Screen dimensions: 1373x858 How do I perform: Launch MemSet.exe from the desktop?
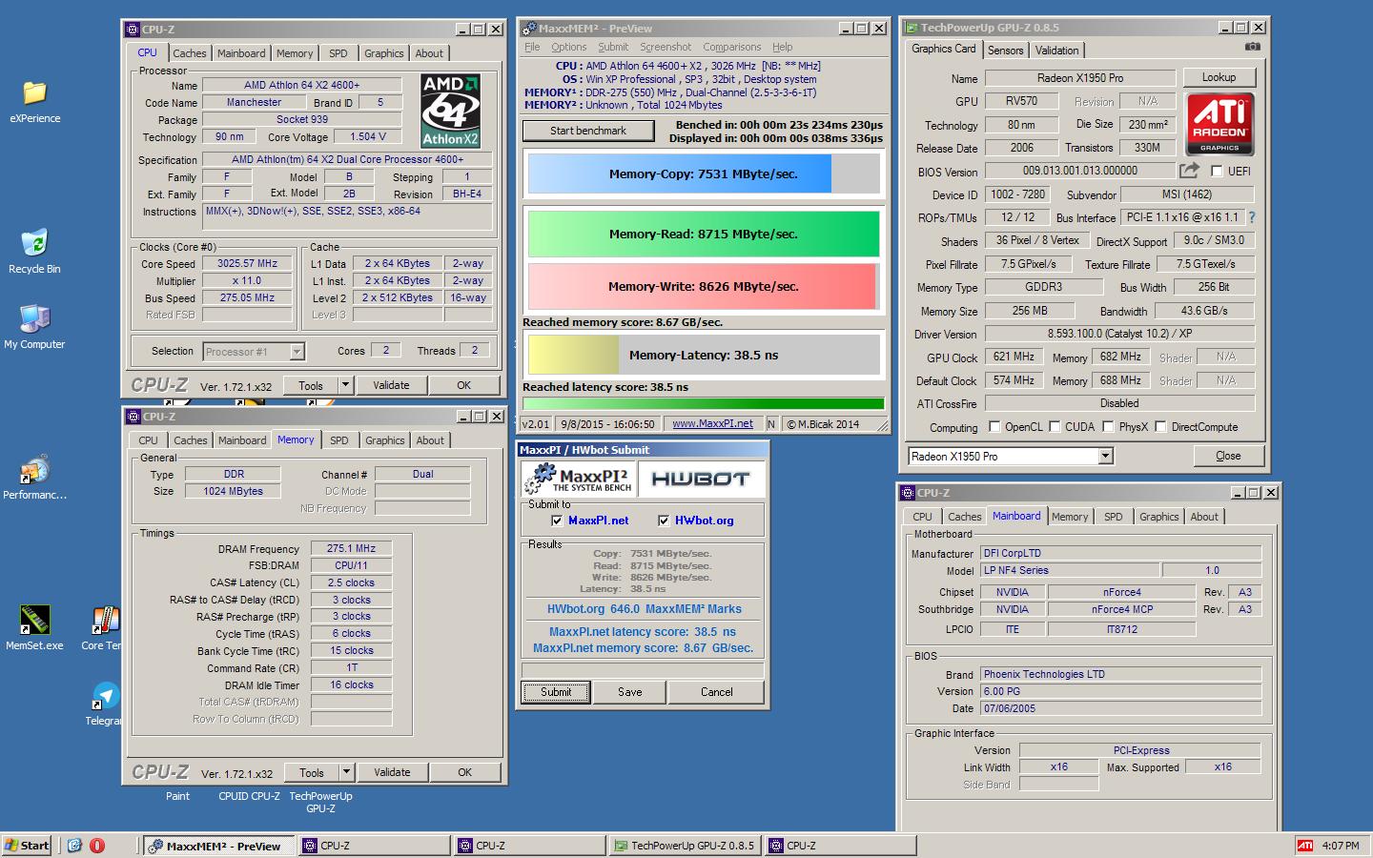[34, 620]
